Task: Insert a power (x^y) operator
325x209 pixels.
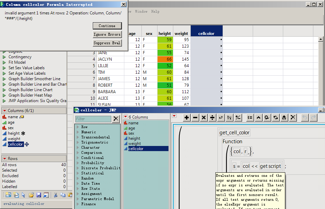Action: coord(221,118)
